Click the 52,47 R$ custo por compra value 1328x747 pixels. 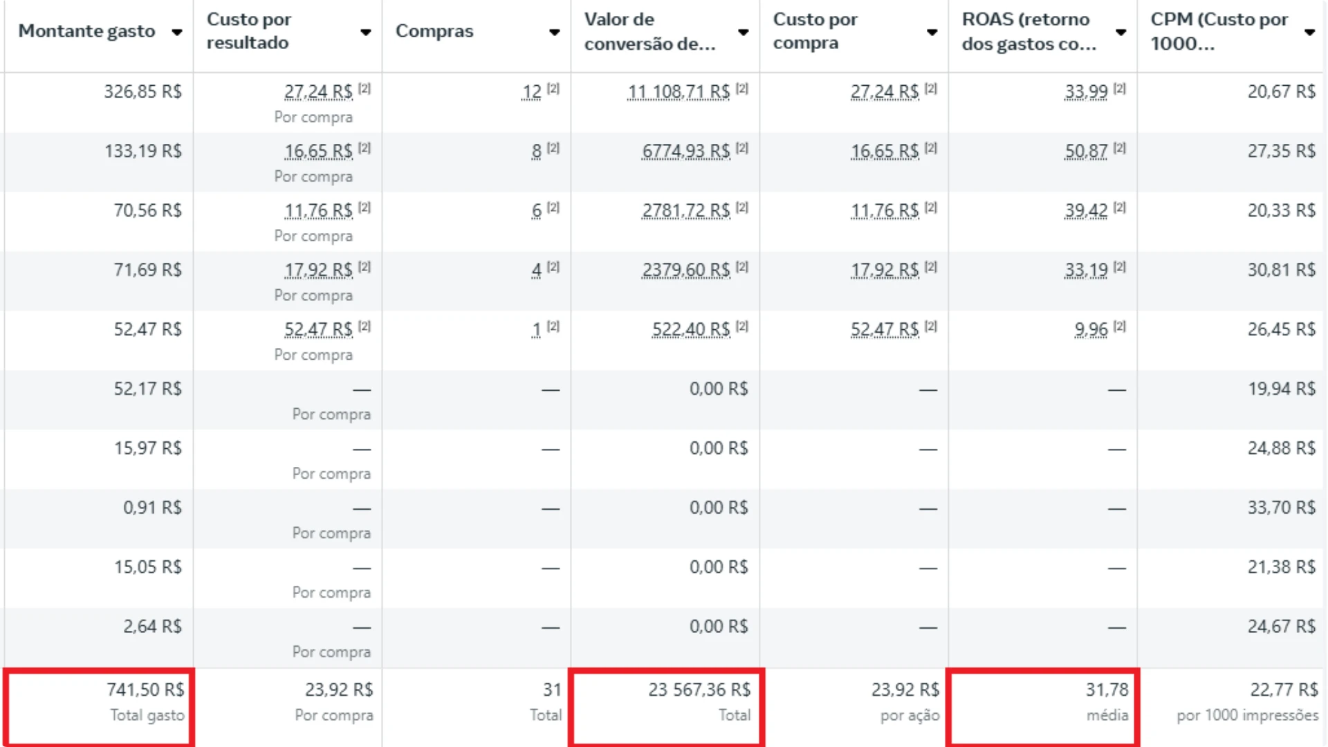click(885, 330)
